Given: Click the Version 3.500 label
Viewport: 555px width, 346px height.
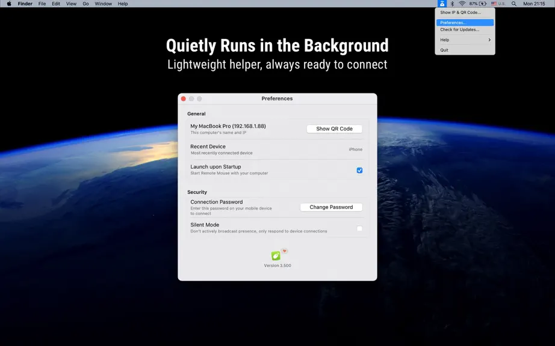Looking at the screenshot, I should click(277, 266).
